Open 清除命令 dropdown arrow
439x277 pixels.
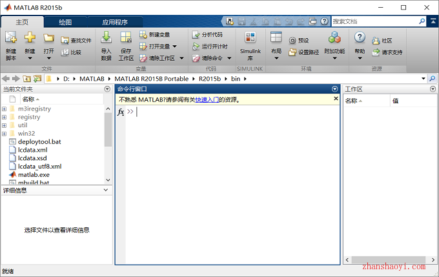point(229,58)
